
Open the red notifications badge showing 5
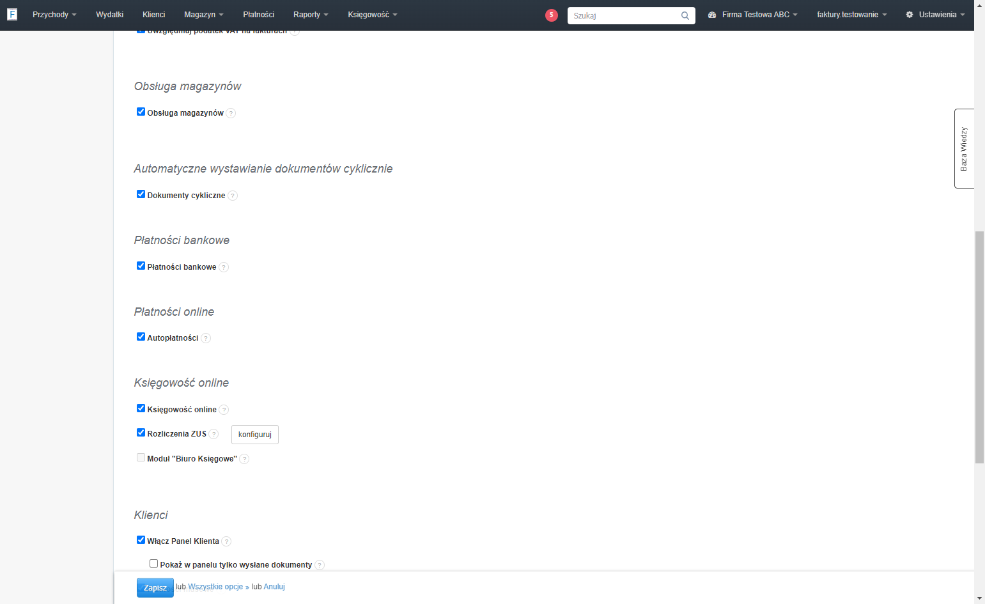coord(552,15)
